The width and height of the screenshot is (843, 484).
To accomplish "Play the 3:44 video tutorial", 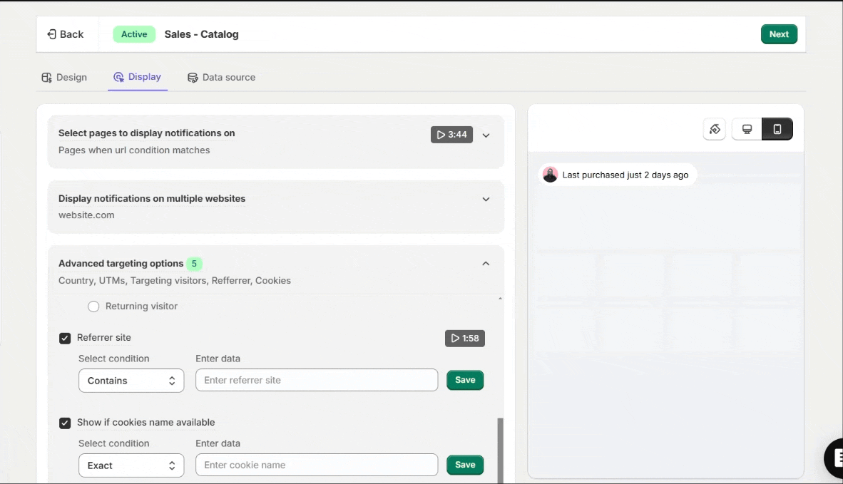I will [451, 135].
